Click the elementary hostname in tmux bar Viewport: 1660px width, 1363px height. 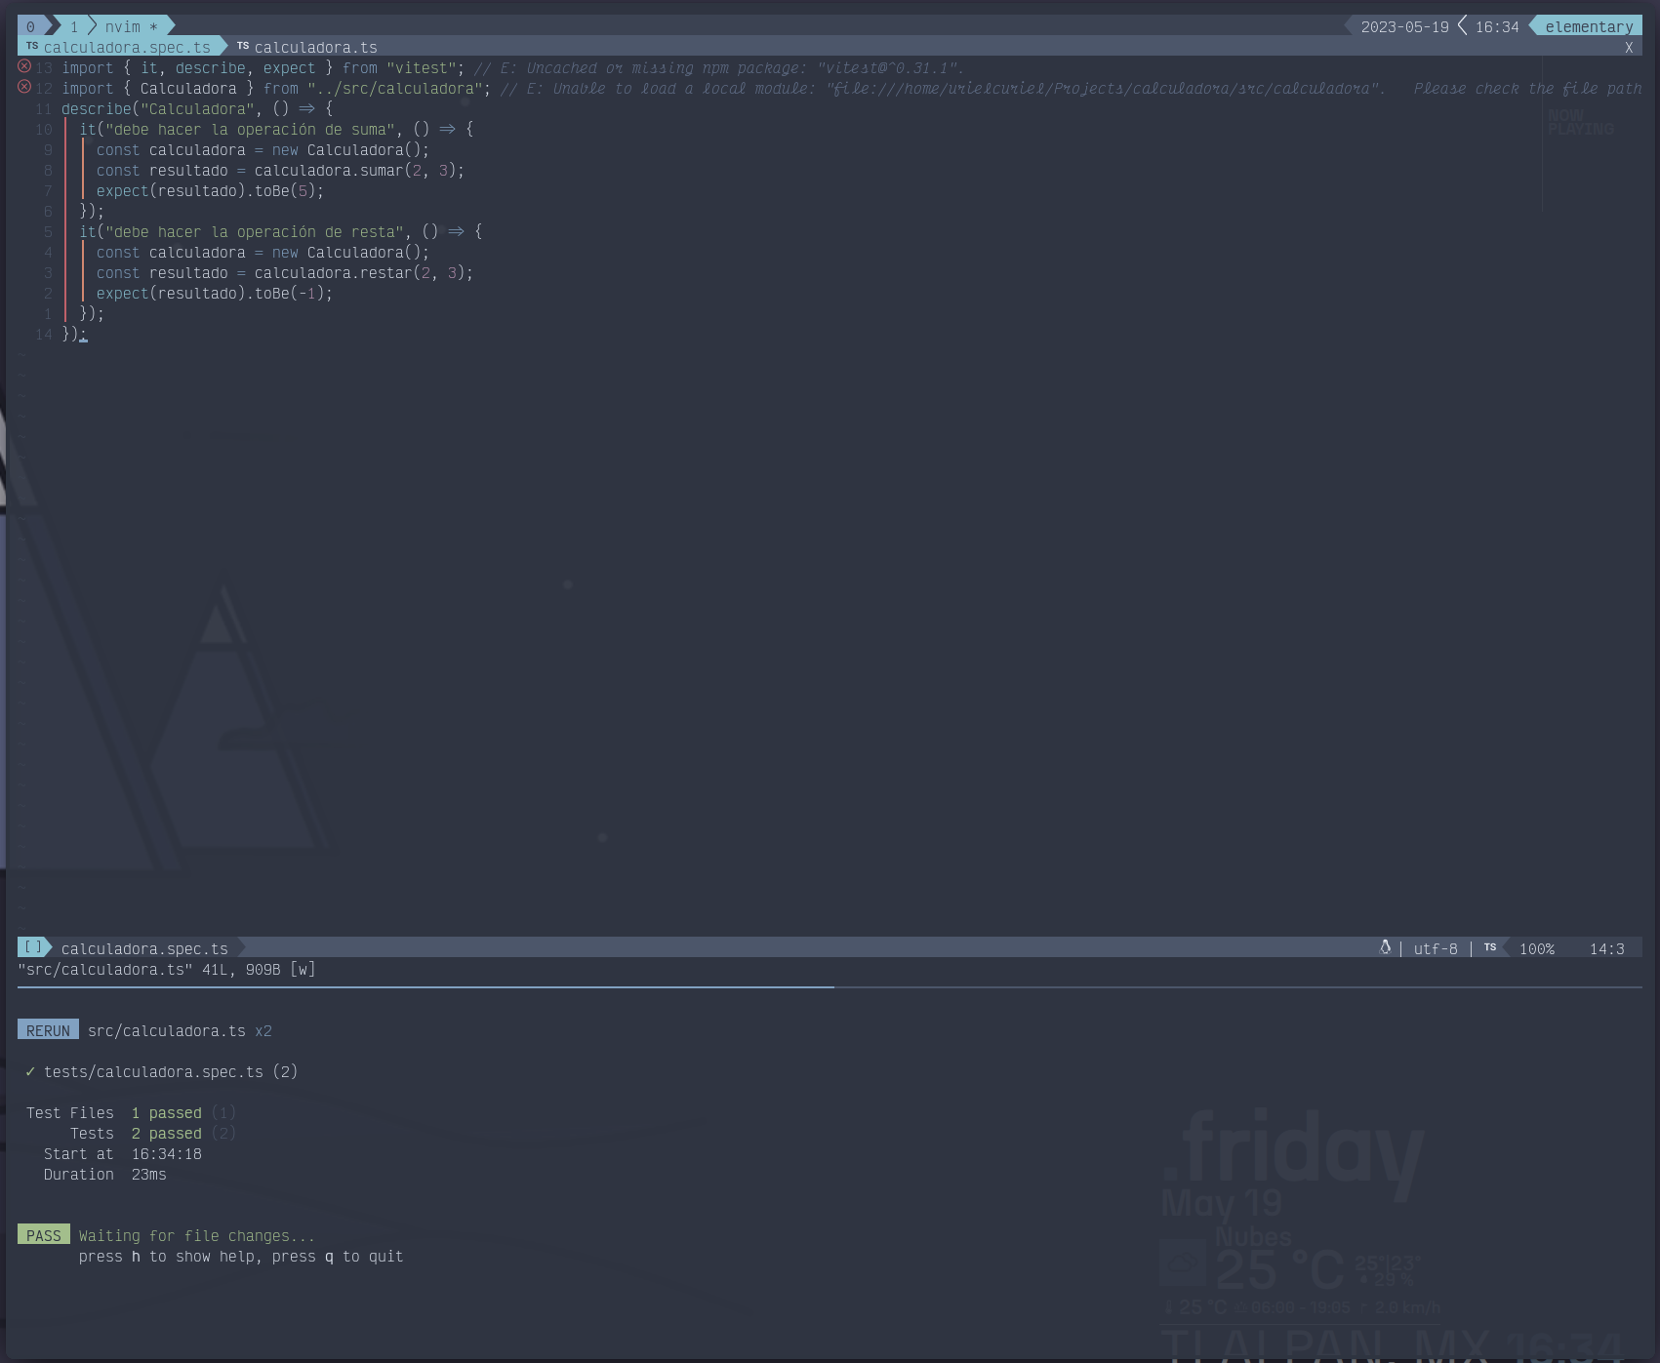[1589, 26]
